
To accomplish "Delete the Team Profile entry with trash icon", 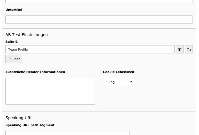I will click(180, 50).
